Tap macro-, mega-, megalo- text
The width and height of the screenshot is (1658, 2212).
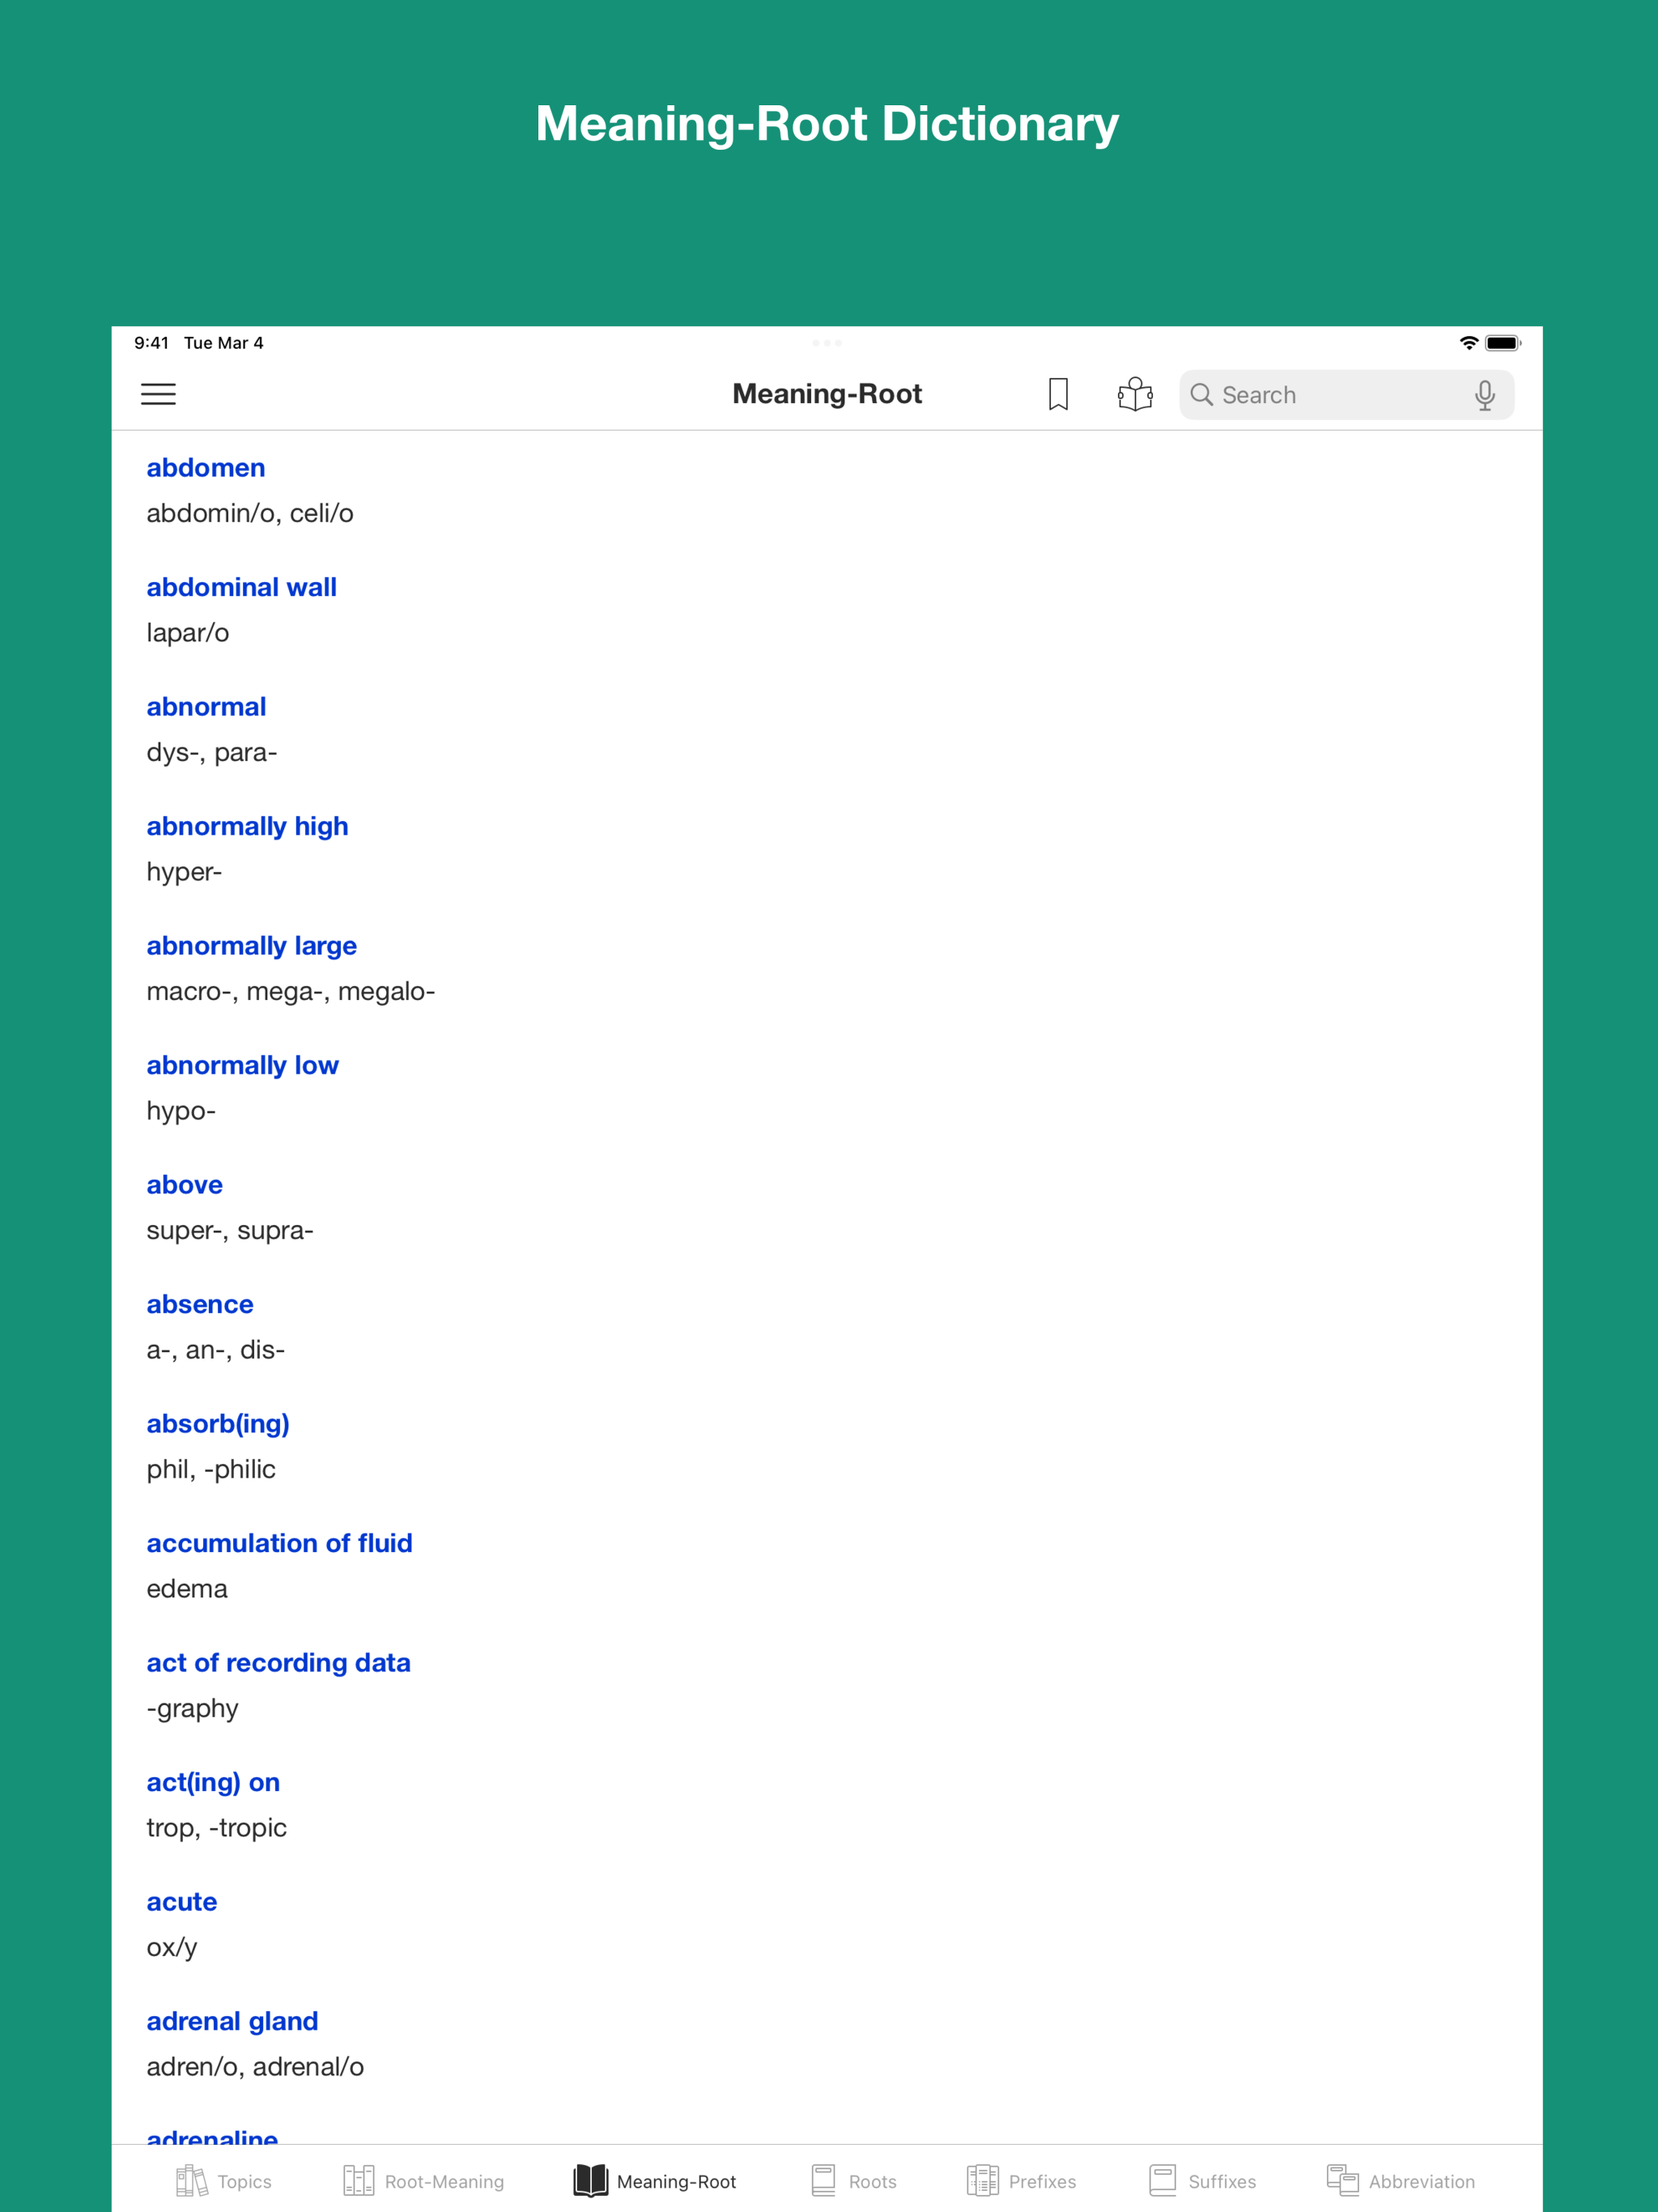(291, 992)
